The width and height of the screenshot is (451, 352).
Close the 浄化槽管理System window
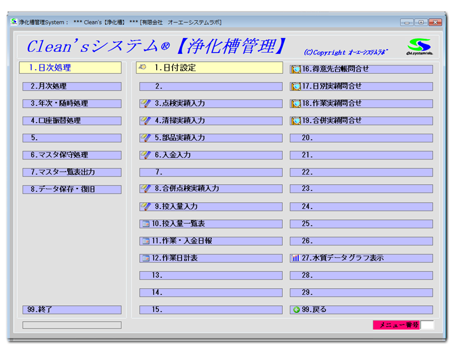[435, 23]
